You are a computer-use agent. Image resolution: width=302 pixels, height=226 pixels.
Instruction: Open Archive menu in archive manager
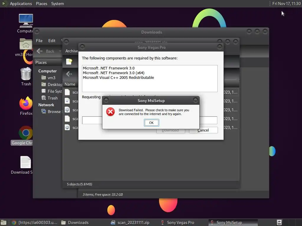(72, 51)
